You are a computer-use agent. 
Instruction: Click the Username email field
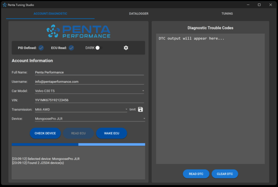(x=89, y=82)
